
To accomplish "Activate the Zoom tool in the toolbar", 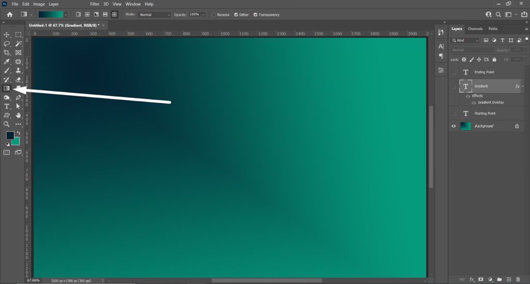I will coord(7,124).
